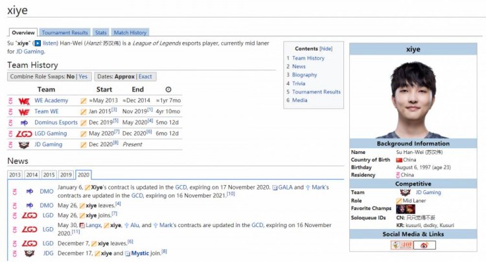The width and height of the screenshot is (486, 262).
Task: Open the Tournament Results tab
Action: 65,32
